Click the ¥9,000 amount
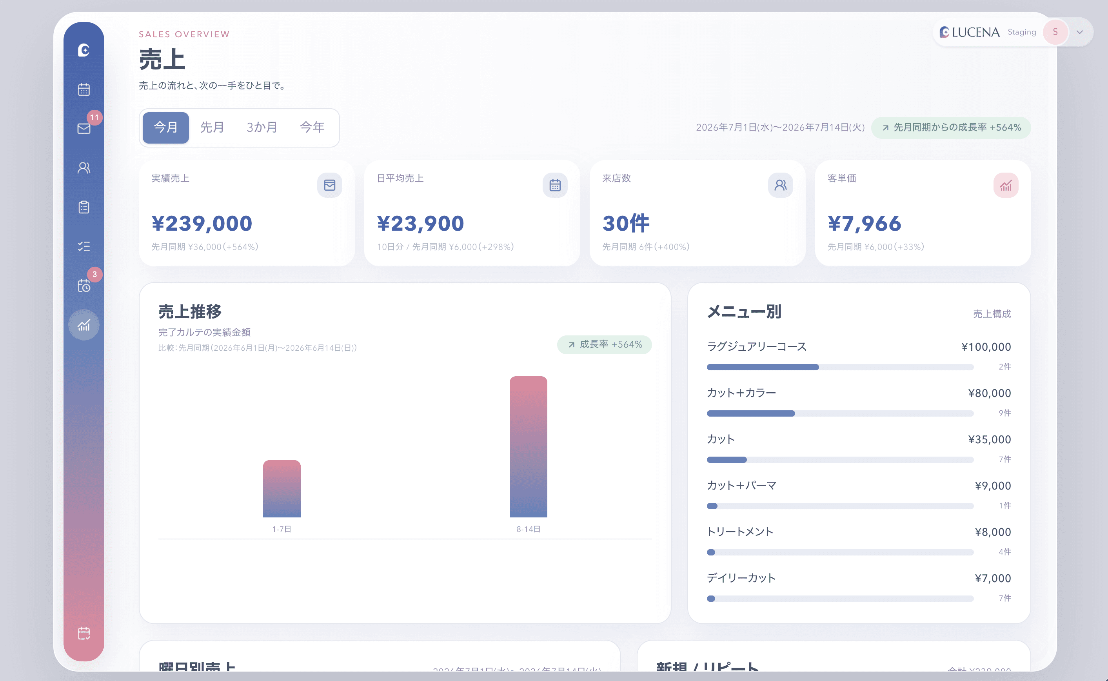The width and height of the screenshot is (1108, 681). tap(993, 486)
